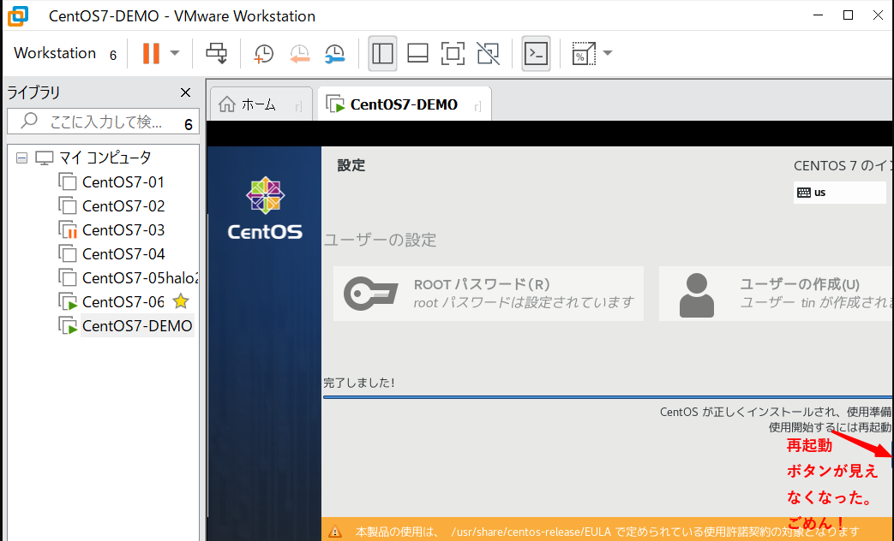Toggle the console view icon
Screen dimensions: 894x541
point(536,54)
